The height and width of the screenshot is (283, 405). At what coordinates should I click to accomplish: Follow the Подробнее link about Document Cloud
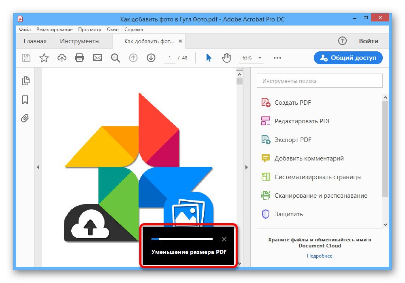pyautogui.click(x=320, y=256)
